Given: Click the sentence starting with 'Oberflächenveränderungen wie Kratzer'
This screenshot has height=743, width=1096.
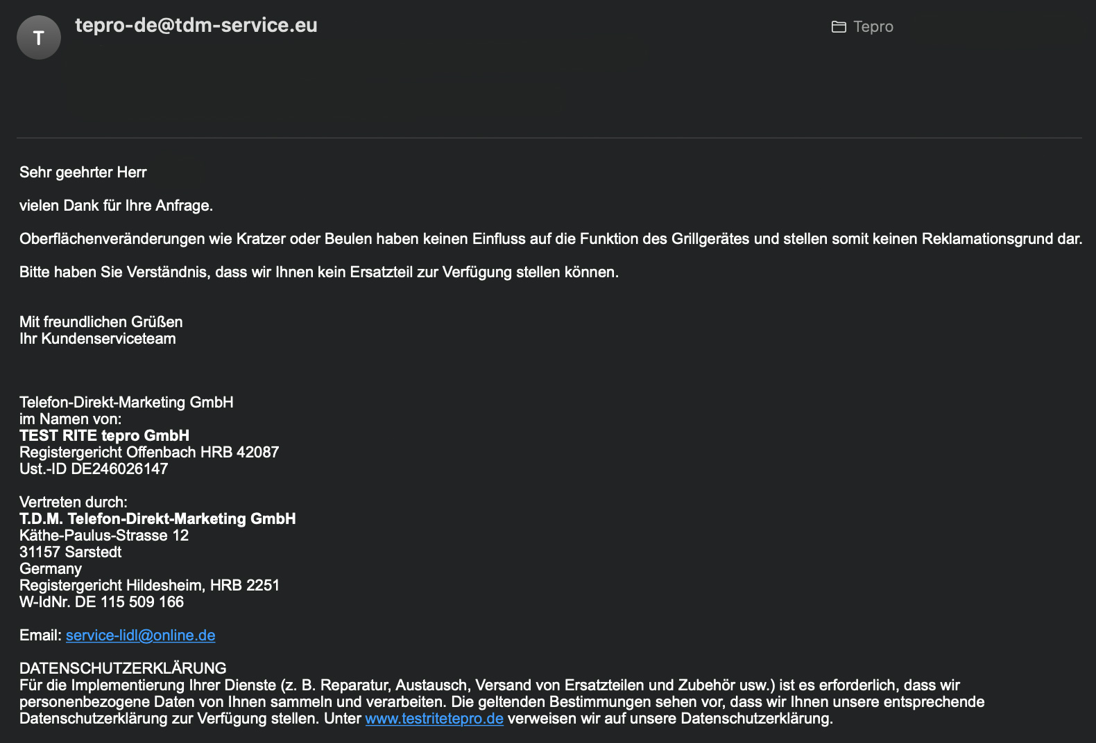Looking at the screenshot, I should tap(551, 238).
